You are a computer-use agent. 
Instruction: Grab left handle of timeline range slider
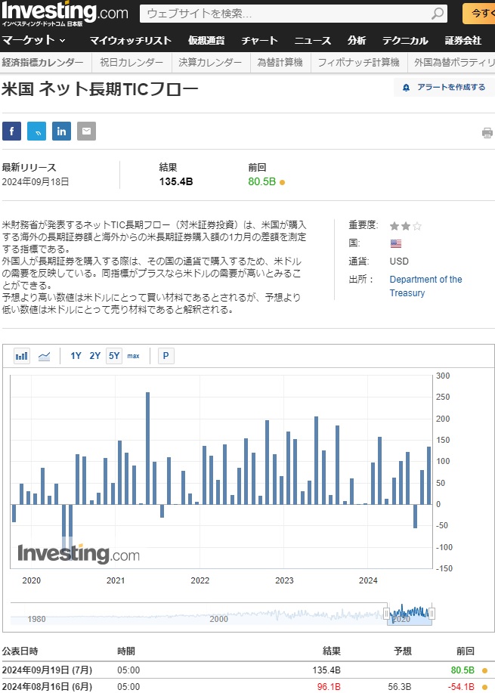387,613
